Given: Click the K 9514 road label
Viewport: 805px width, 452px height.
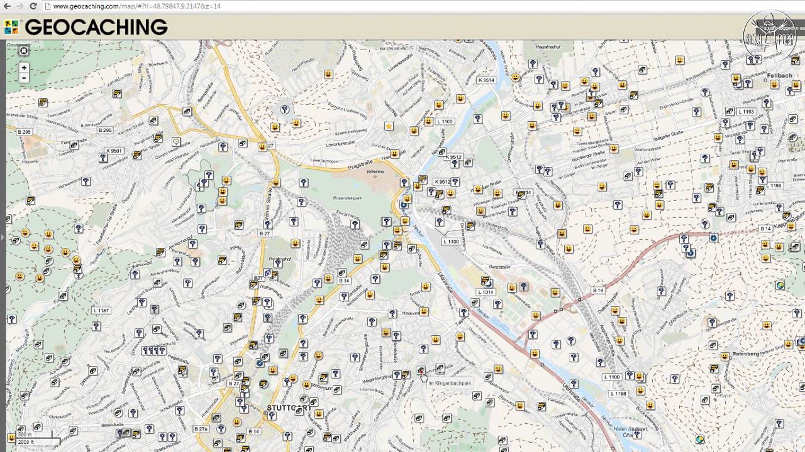Looking at the screenshot, I should click(486, 80).
